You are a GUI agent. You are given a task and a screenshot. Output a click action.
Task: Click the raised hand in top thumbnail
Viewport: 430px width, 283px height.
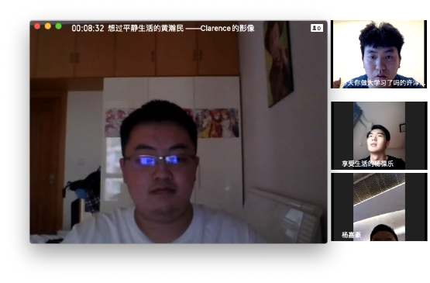337,83
